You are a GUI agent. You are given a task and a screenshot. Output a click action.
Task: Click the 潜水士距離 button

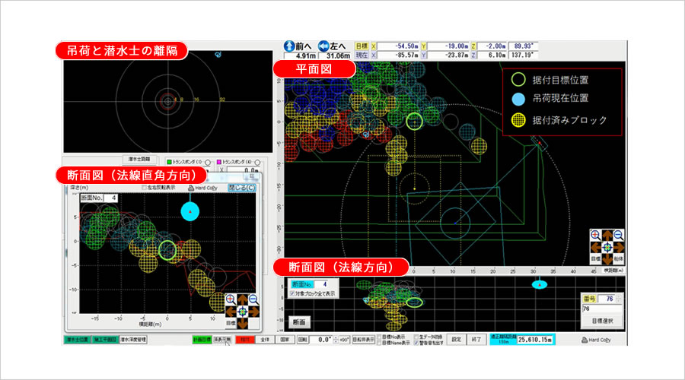pyautogui.click(x=139, y=160)
